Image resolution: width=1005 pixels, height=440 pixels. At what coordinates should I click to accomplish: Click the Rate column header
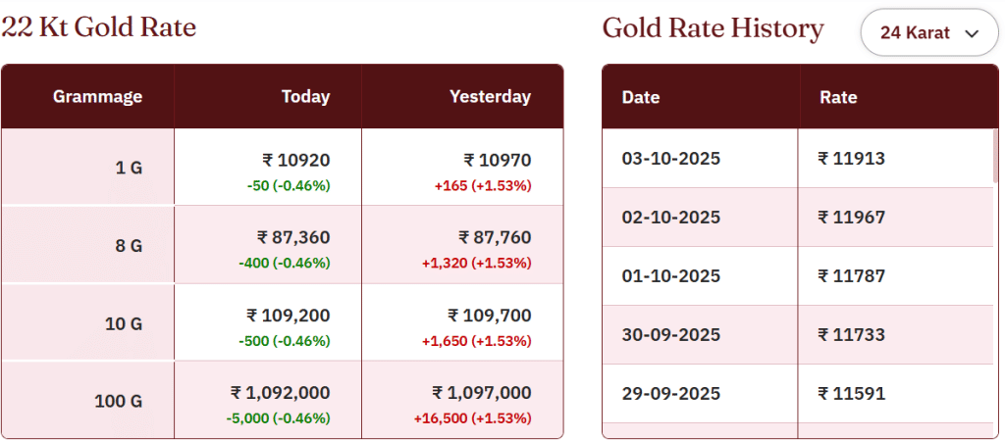(838, 97)
